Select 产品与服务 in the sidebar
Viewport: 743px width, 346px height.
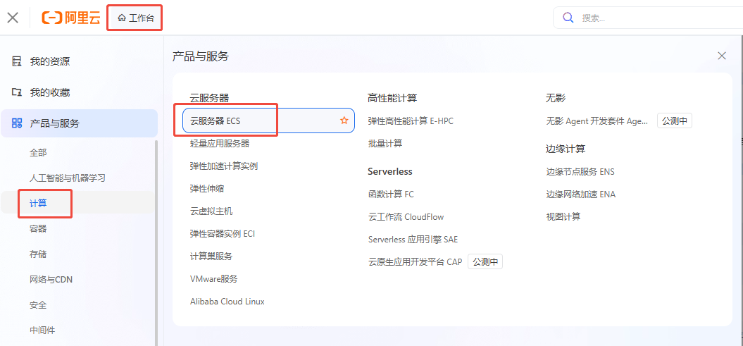tap(79, 124)
